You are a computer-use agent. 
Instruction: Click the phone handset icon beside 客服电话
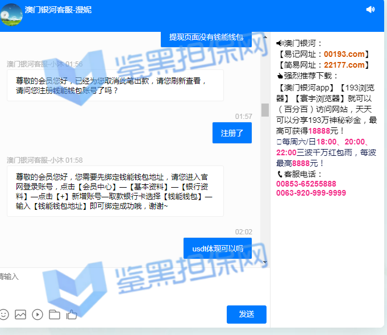pos(280,174)
